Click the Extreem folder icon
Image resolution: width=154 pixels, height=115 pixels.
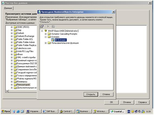[x=49, y=37]
